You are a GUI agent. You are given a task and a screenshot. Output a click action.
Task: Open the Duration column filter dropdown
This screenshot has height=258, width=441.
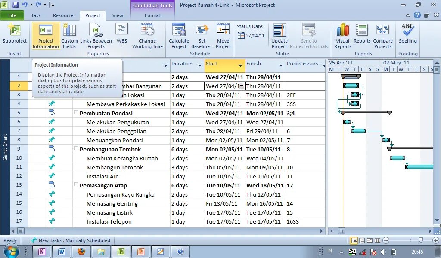[200, 66]
